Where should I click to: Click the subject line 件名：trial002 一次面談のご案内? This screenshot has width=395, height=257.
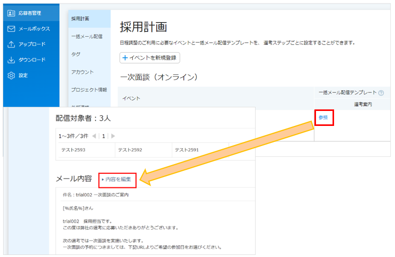coord(96,195)
